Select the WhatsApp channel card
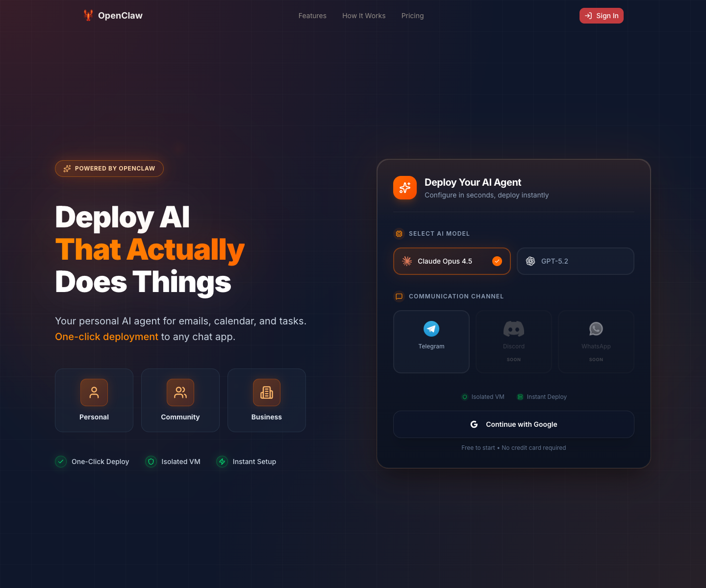 click(x=596, y=342)
